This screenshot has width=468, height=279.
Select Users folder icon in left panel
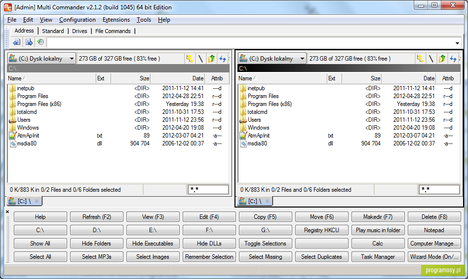[12, 120]
